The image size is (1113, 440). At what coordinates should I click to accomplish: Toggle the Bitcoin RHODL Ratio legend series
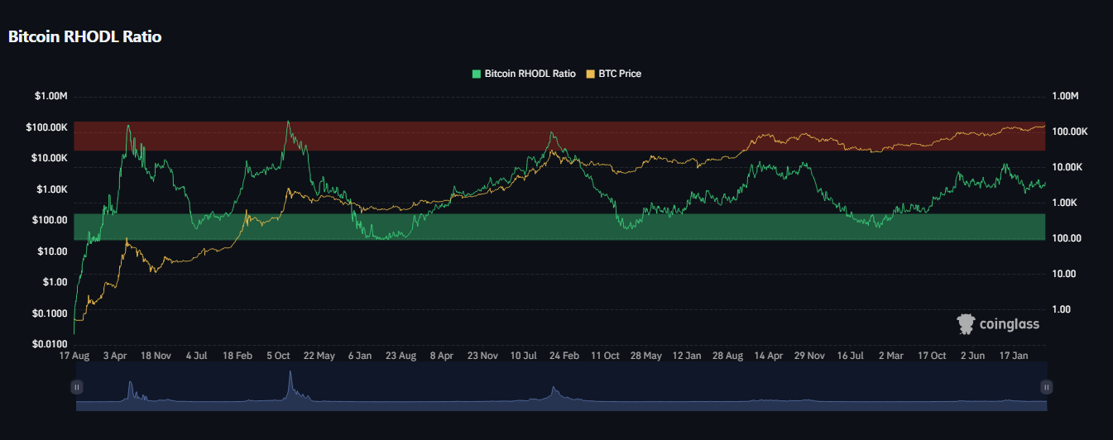(530, 74)
